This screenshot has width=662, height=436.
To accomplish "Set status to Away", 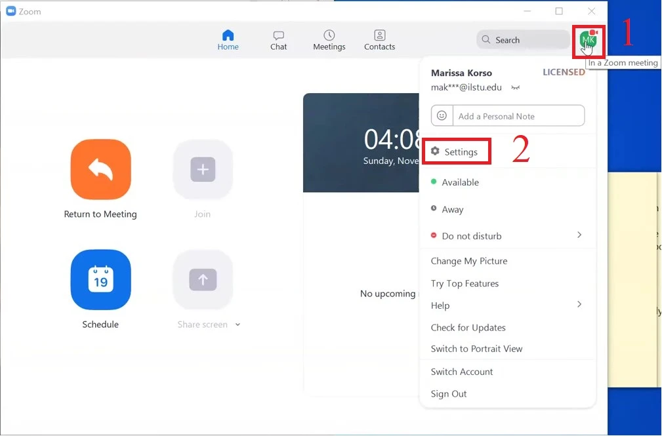I will (x=452, y=210).
